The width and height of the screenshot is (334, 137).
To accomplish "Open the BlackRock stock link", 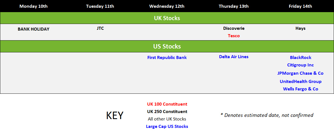I will click(x=300, y=57).
